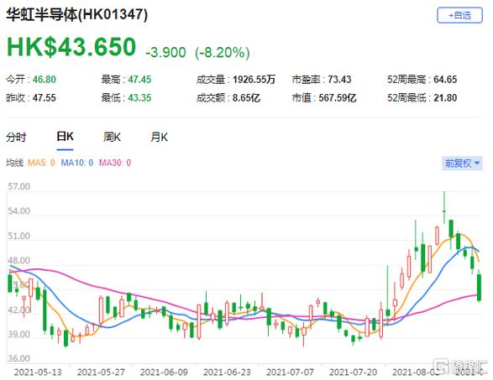The height and width of the screenshot is (380, 493).
Task: Open the 月K monthly chart tab
Action: pos(159,138)
